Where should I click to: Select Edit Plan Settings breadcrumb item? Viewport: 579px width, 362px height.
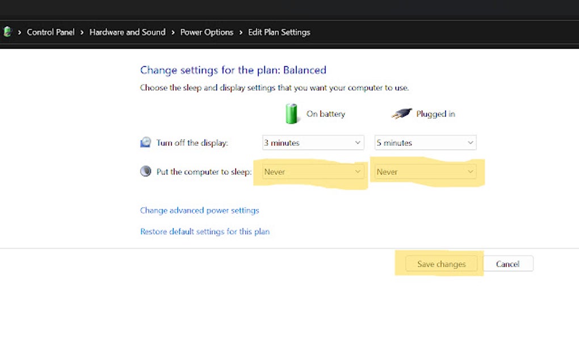(x=279, y=32)
